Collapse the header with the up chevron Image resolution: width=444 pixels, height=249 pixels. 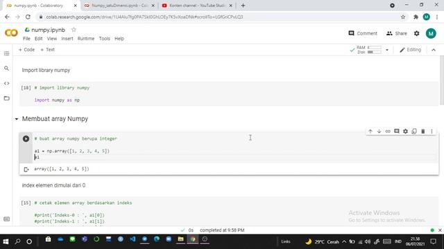click(434, 50)
